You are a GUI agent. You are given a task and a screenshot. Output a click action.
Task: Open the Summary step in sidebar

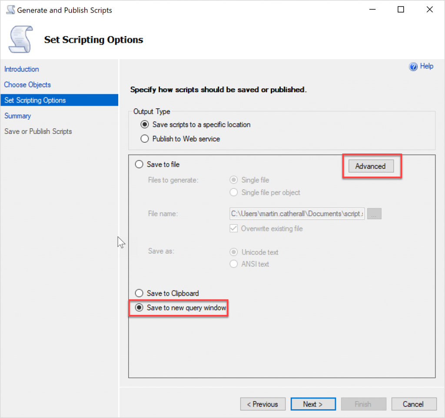[18, 116]
